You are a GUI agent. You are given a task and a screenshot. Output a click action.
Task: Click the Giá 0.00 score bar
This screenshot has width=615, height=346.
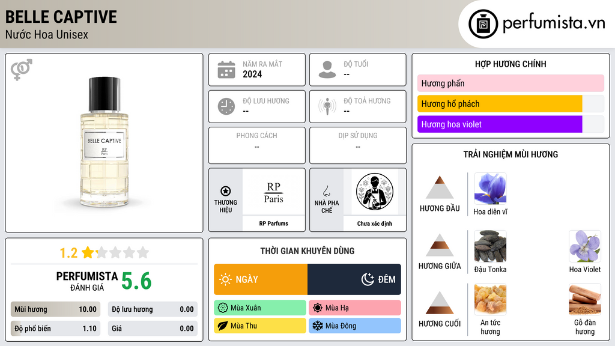click(x=153, y=329)
